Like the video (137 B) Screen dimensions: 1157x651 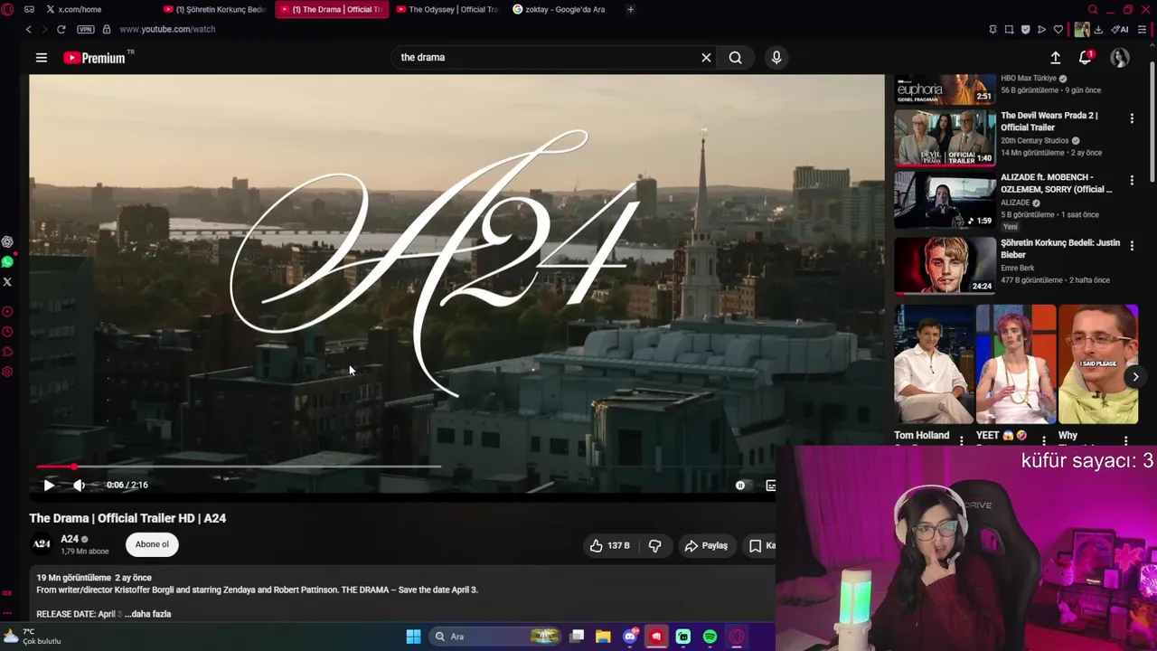coord(610,545)
